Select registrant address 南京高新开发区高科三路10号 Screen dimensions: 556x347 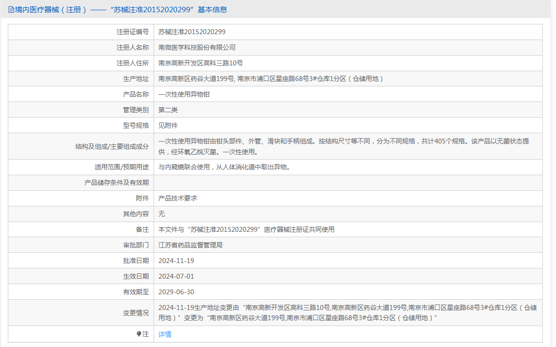[200, 63]
